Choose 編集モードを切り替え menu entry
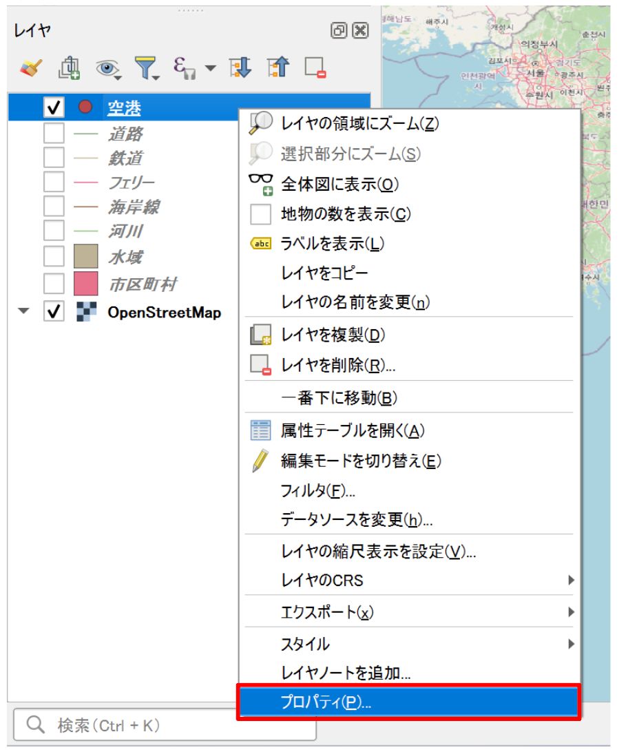The height and width of the screenshot is (752, 628). (410, 461)
